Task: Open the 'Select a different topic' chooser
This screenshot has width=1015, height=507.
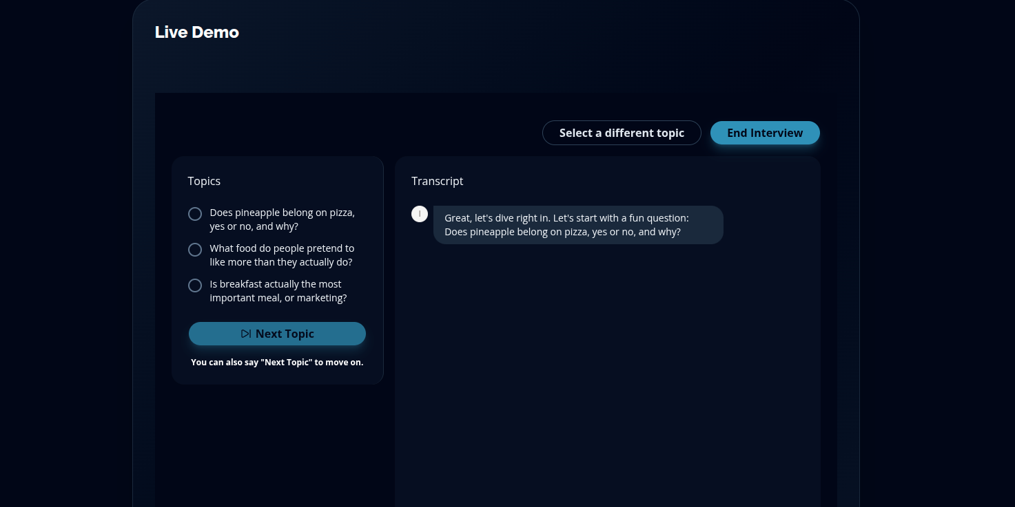Action: [x=622, y=133]
